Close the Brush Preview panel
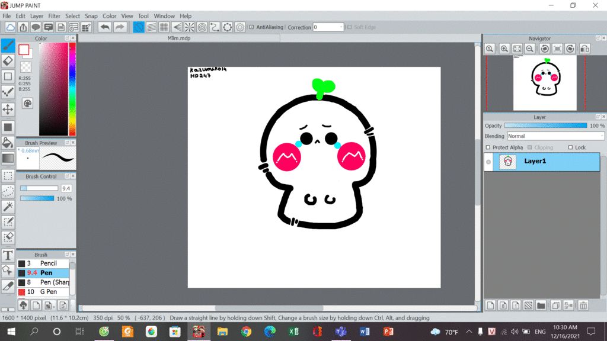Screen dimensions: 607x341 click(x=73, y=143)
